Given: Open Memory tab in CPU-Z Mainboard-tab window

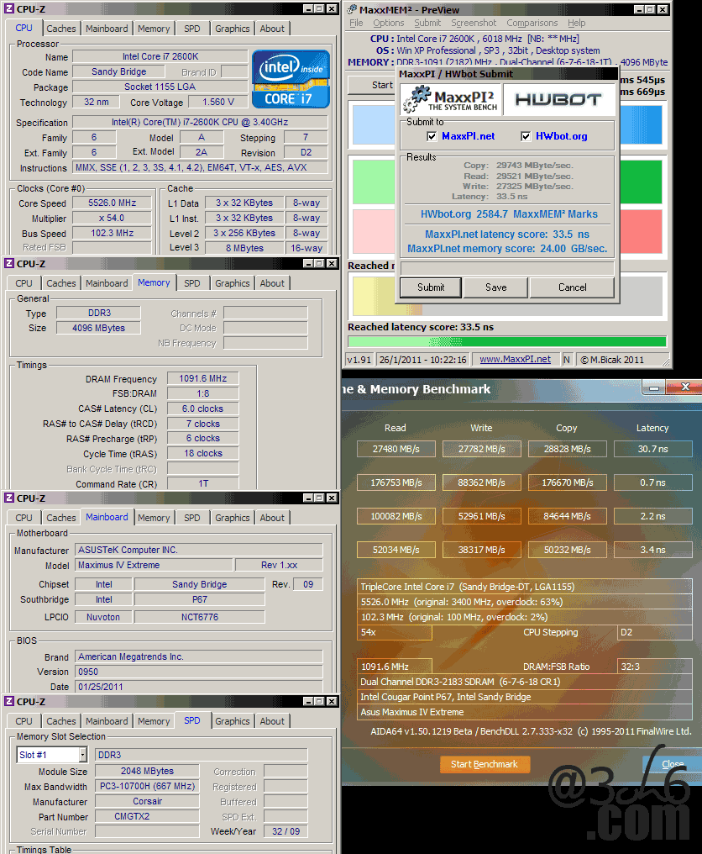Looking at the screenshot, I should [154, 518].
